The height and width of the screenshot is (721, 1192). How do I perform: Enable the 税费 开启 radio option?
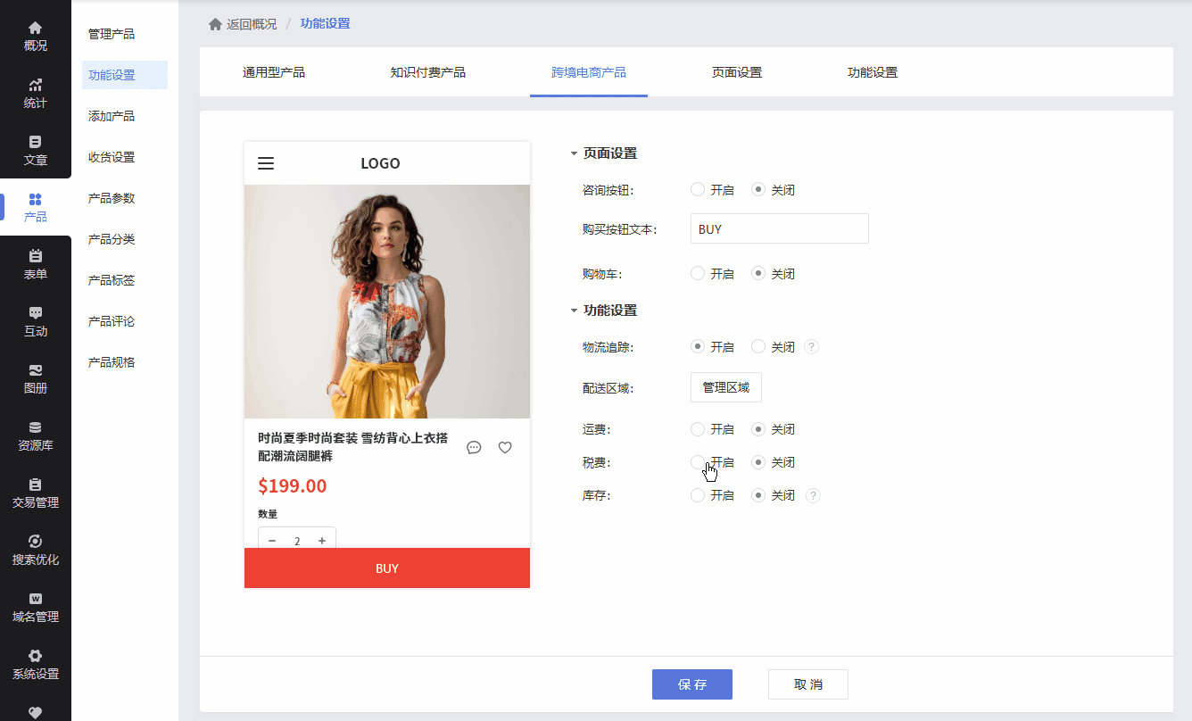coord(698,462)
